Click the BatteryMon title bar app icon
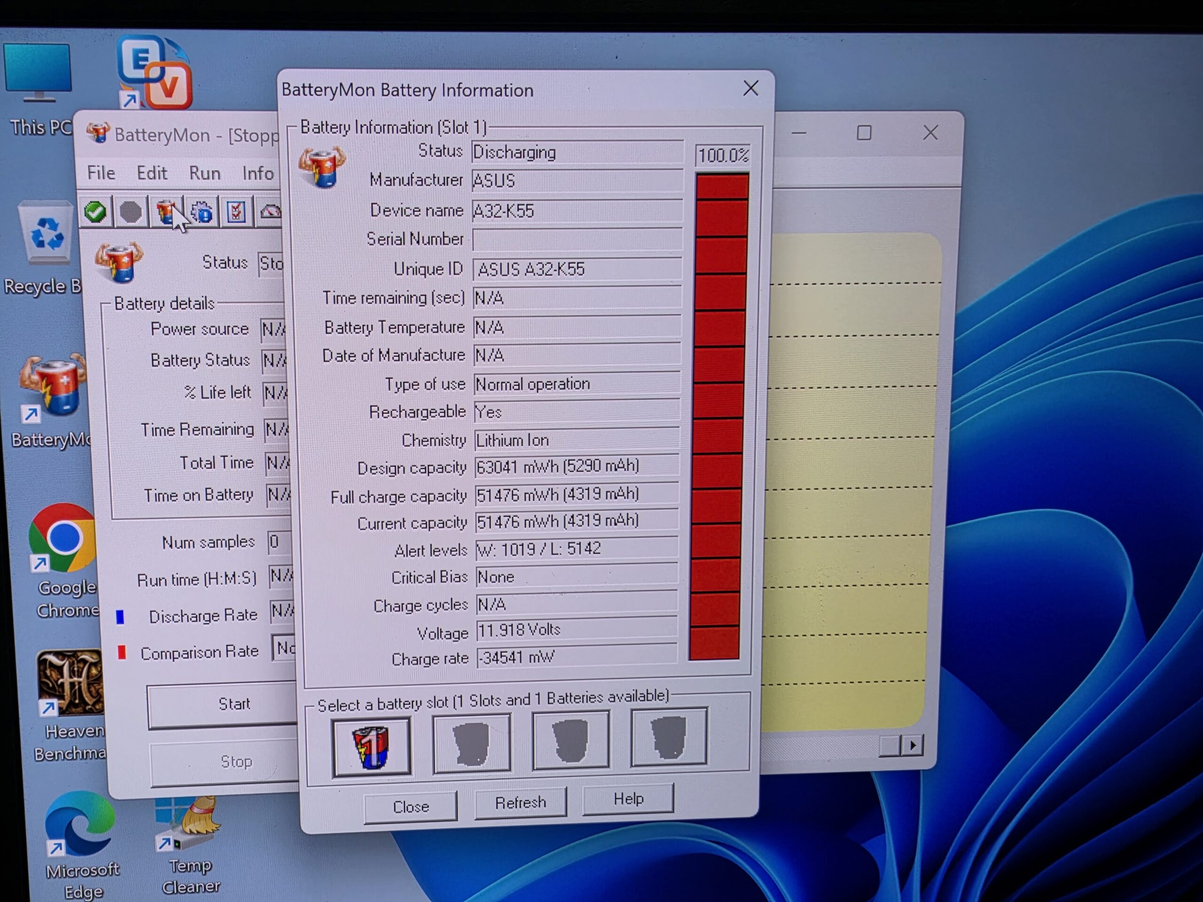Viewport: 1203px width, 902px height. (x=98, y=132)
